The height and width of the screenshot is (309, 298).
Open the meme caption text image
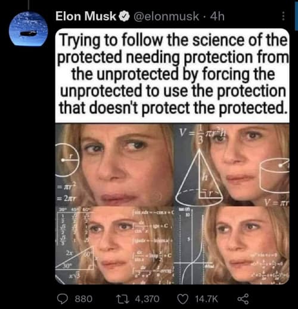point(172,75)
